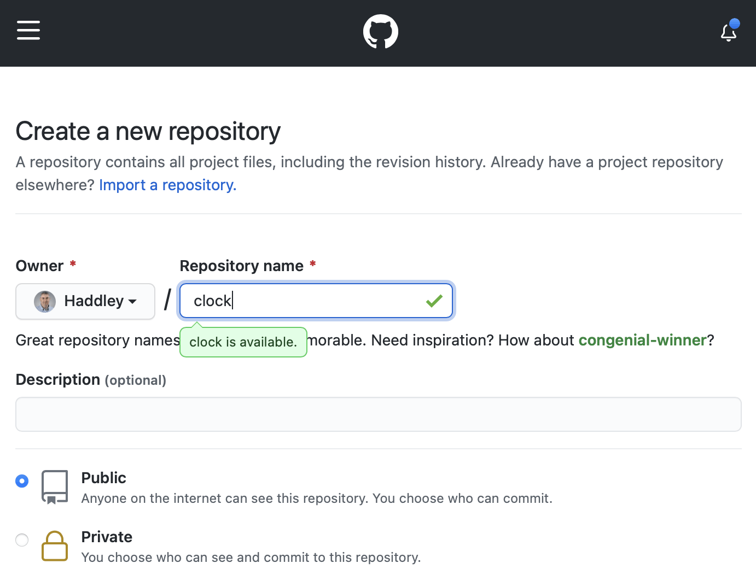Viewport: 756px width, 575px height.
Task: Click the 'clock is available.' tooltip
Action: (243, 342)
